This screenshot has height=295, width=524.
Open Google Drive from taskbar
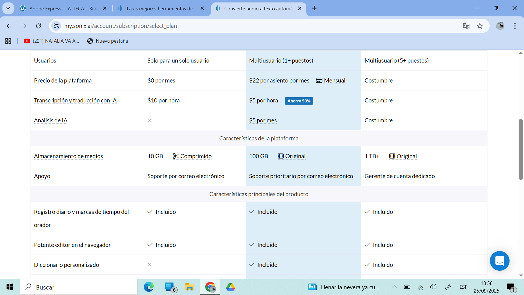pyautogui.click(x=230, y=287)
